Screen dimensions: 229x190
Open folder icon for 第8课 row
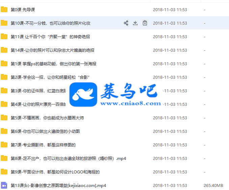(4, 158)
